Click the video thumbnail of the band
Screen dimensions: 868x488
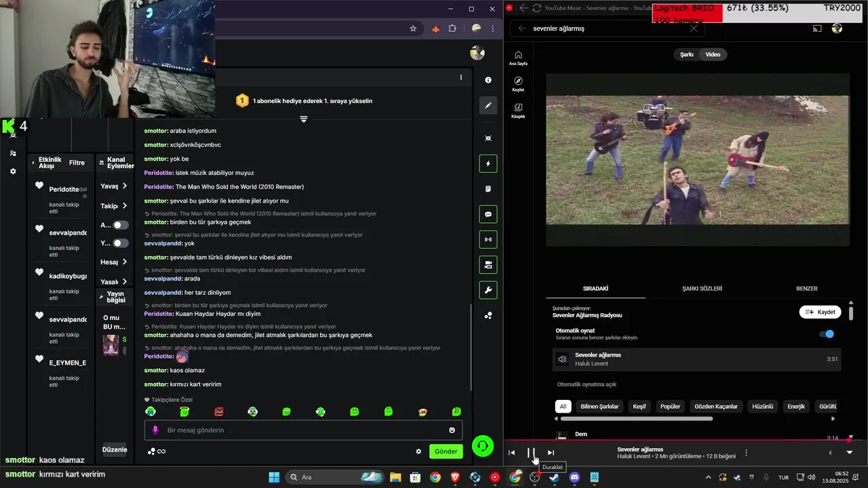click(697, 160)
